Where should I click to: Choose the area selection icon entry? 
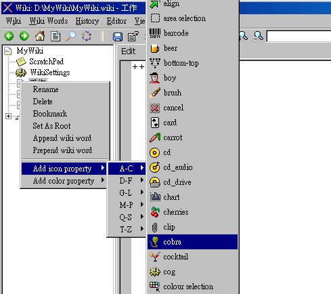point(193,18)
